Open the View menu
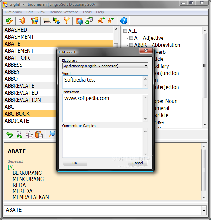Screen dimensions: 211x220 pos(41,12)
